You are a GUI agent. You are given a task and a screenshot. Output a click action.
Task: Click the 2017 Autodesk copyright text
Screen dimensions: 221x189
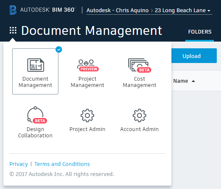[62, 174]
